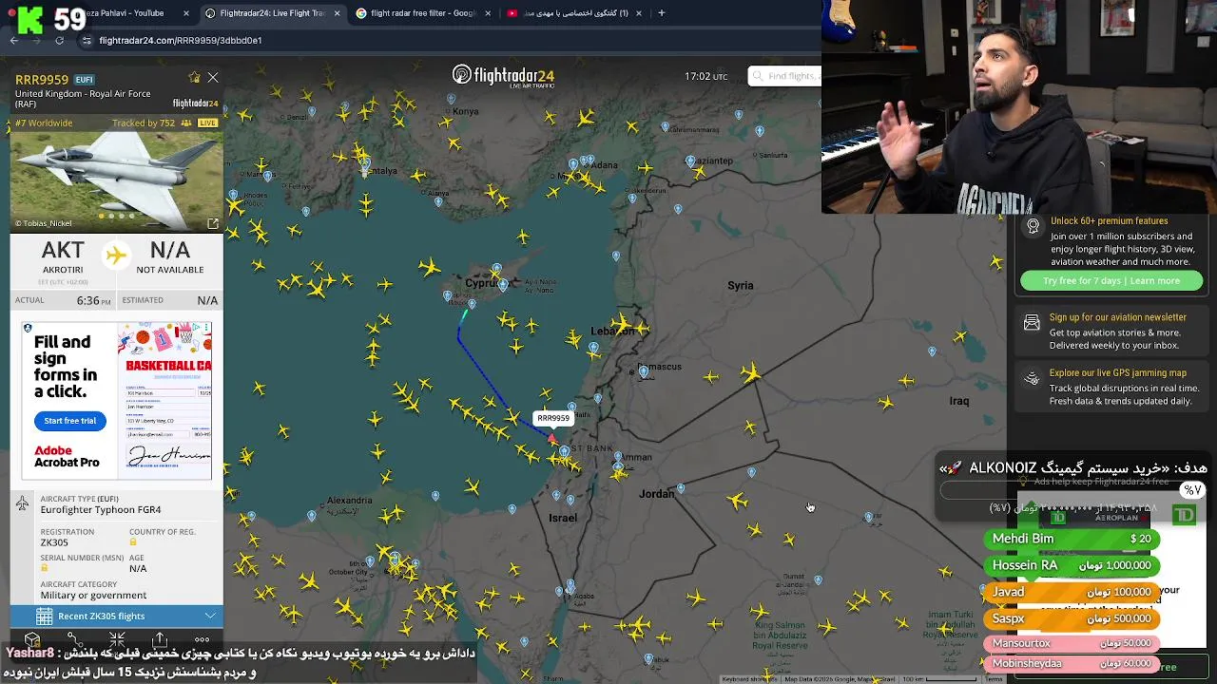Click the newsletter newspaper icon
Image resolution: width=1217 pixels, height=684 pixels.
[x=1032, y=323]
